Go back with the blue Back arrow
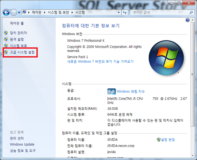The height and width of the screenshot is (160, 197). tap(6, 12)
